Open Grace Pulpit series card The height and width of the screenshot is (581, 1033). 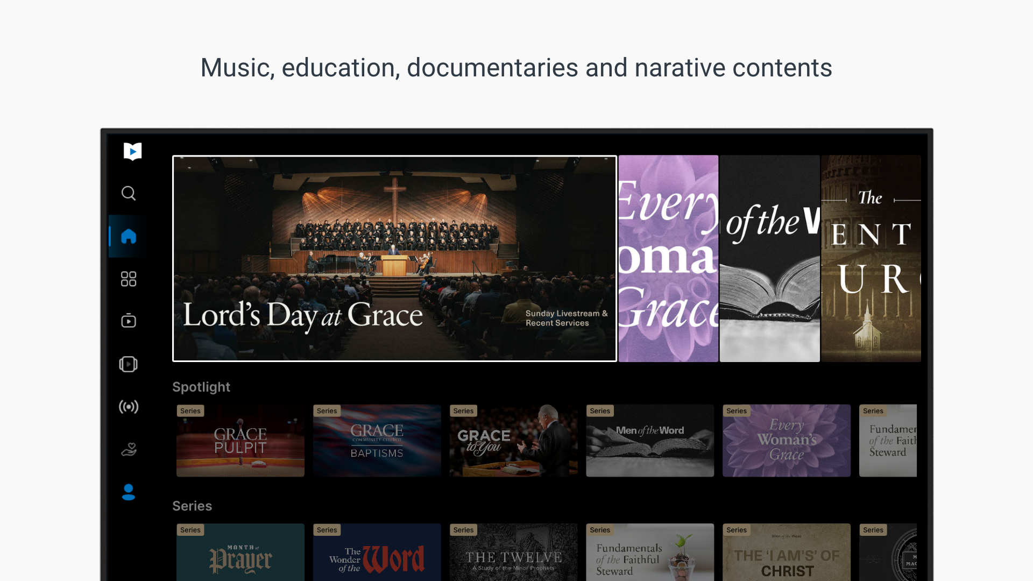(x=240, y=441)
